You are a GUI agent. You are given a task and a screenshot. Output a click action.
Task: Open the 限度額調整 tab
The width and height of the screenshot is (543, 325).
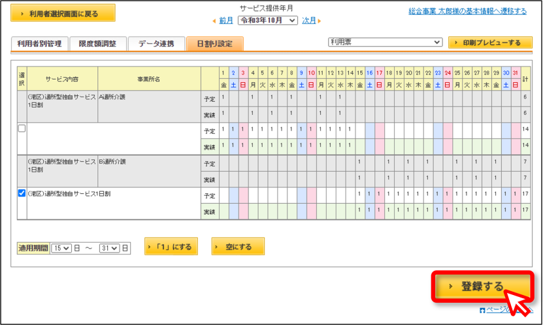click(x=97, y=44)
